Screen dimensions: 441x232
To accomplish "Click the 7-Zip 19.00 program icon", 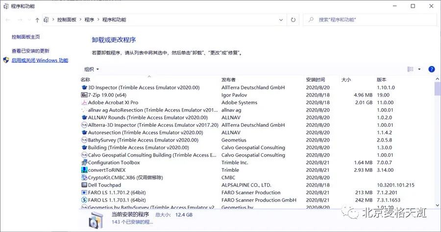I will 84,95.
